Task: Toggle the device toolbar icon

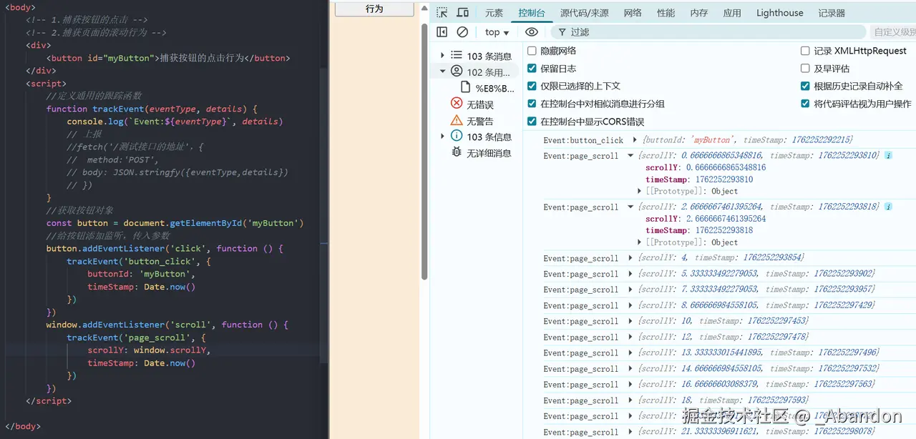Action: [462, 12]
